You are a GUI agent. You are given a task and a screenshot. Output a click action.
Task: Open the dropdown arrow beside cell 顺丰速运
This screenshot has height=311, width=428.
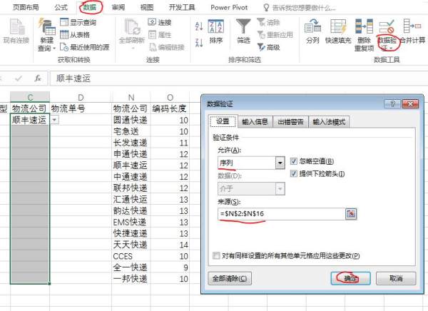coord(55,120)
